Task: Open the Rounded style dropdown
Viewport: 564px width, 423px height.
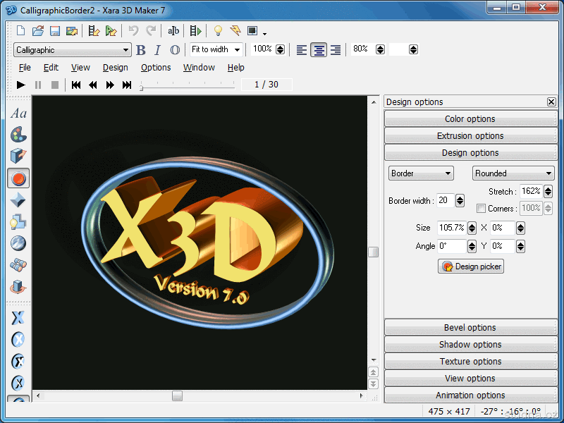Action: click(513, 173)
